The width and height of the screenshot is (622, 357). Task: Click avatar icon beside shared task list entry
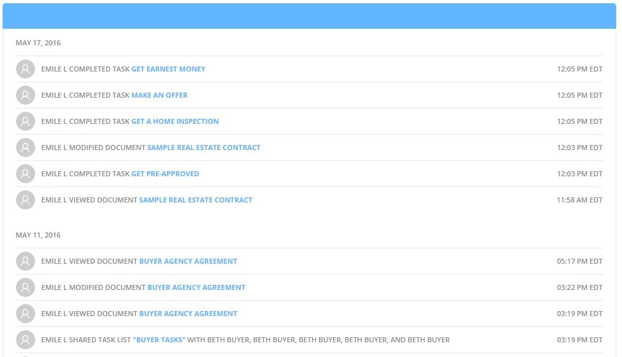point(26,340)
